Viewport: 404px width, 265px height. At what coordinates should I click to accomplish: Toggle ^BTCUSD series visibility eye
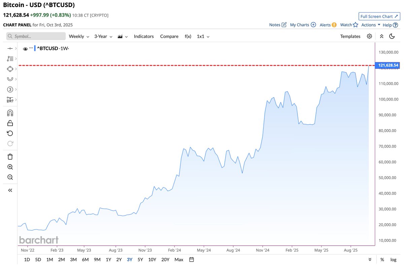coord(25,49)
